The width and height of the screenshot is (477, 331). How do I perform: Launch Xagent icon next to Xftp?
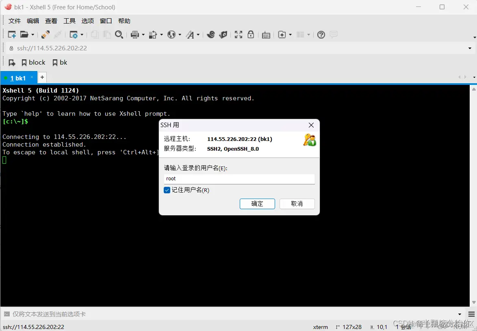click(x=223, y=35)
